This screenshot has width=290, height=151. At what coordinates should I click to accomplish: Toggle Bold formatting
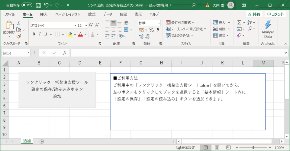pyautogui.click(x=34, y=34)
